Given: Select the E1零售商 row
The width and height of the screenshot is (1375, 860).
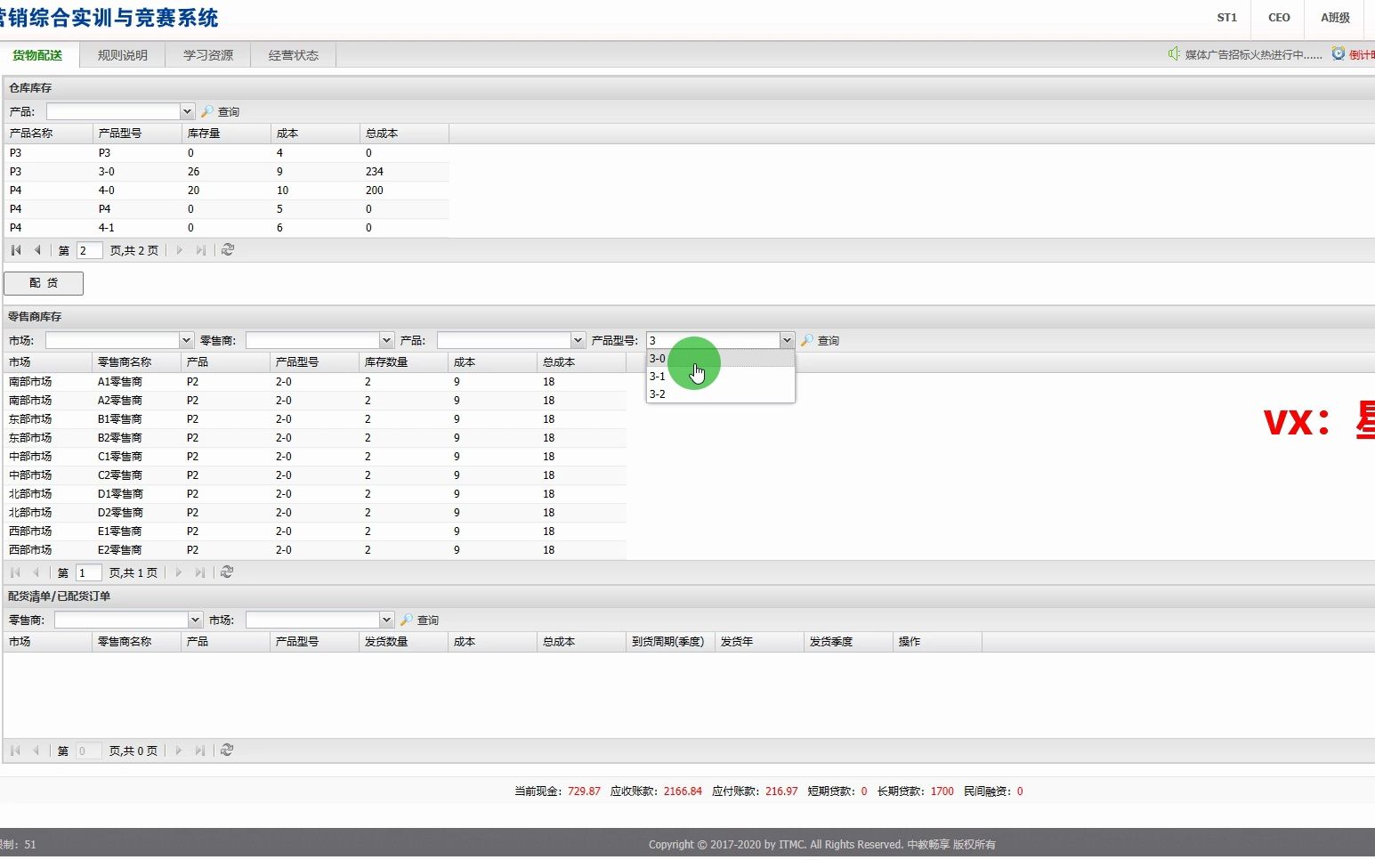Looking at the screenshot, I should pos(315,531).
